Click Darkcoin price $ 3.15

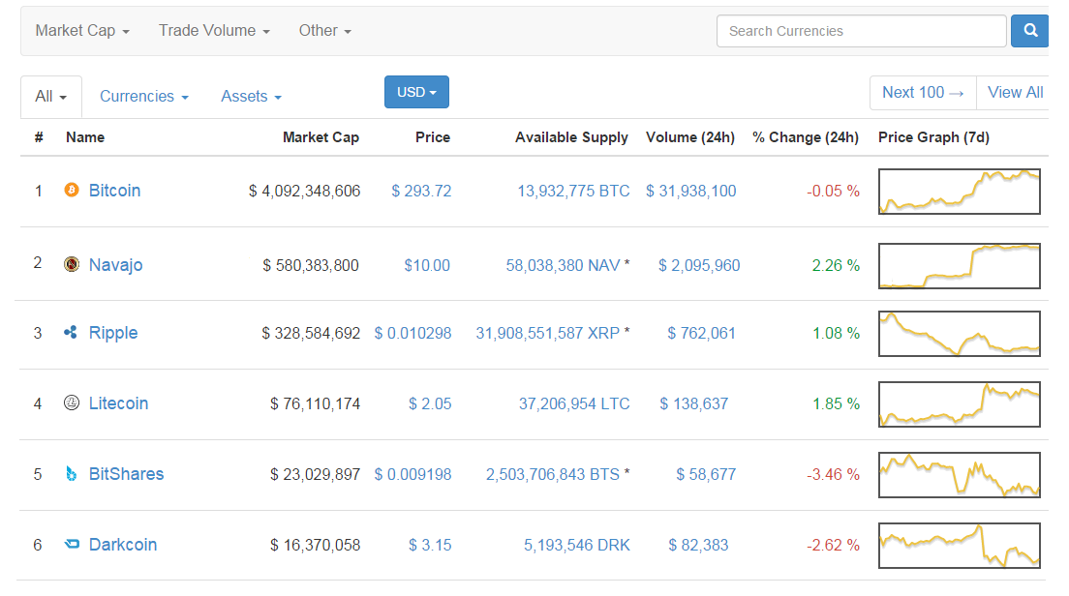pos(430,545)
